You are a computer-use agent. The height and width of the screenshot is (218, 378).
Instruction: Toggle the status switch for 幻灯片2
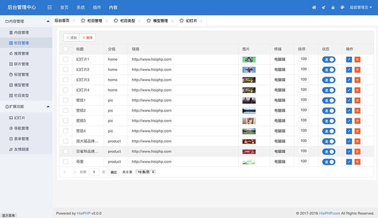[x=329, y=70]
